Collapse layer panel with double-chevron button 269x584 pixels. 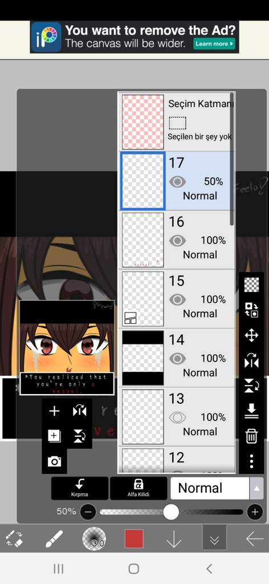click(214, 539)
